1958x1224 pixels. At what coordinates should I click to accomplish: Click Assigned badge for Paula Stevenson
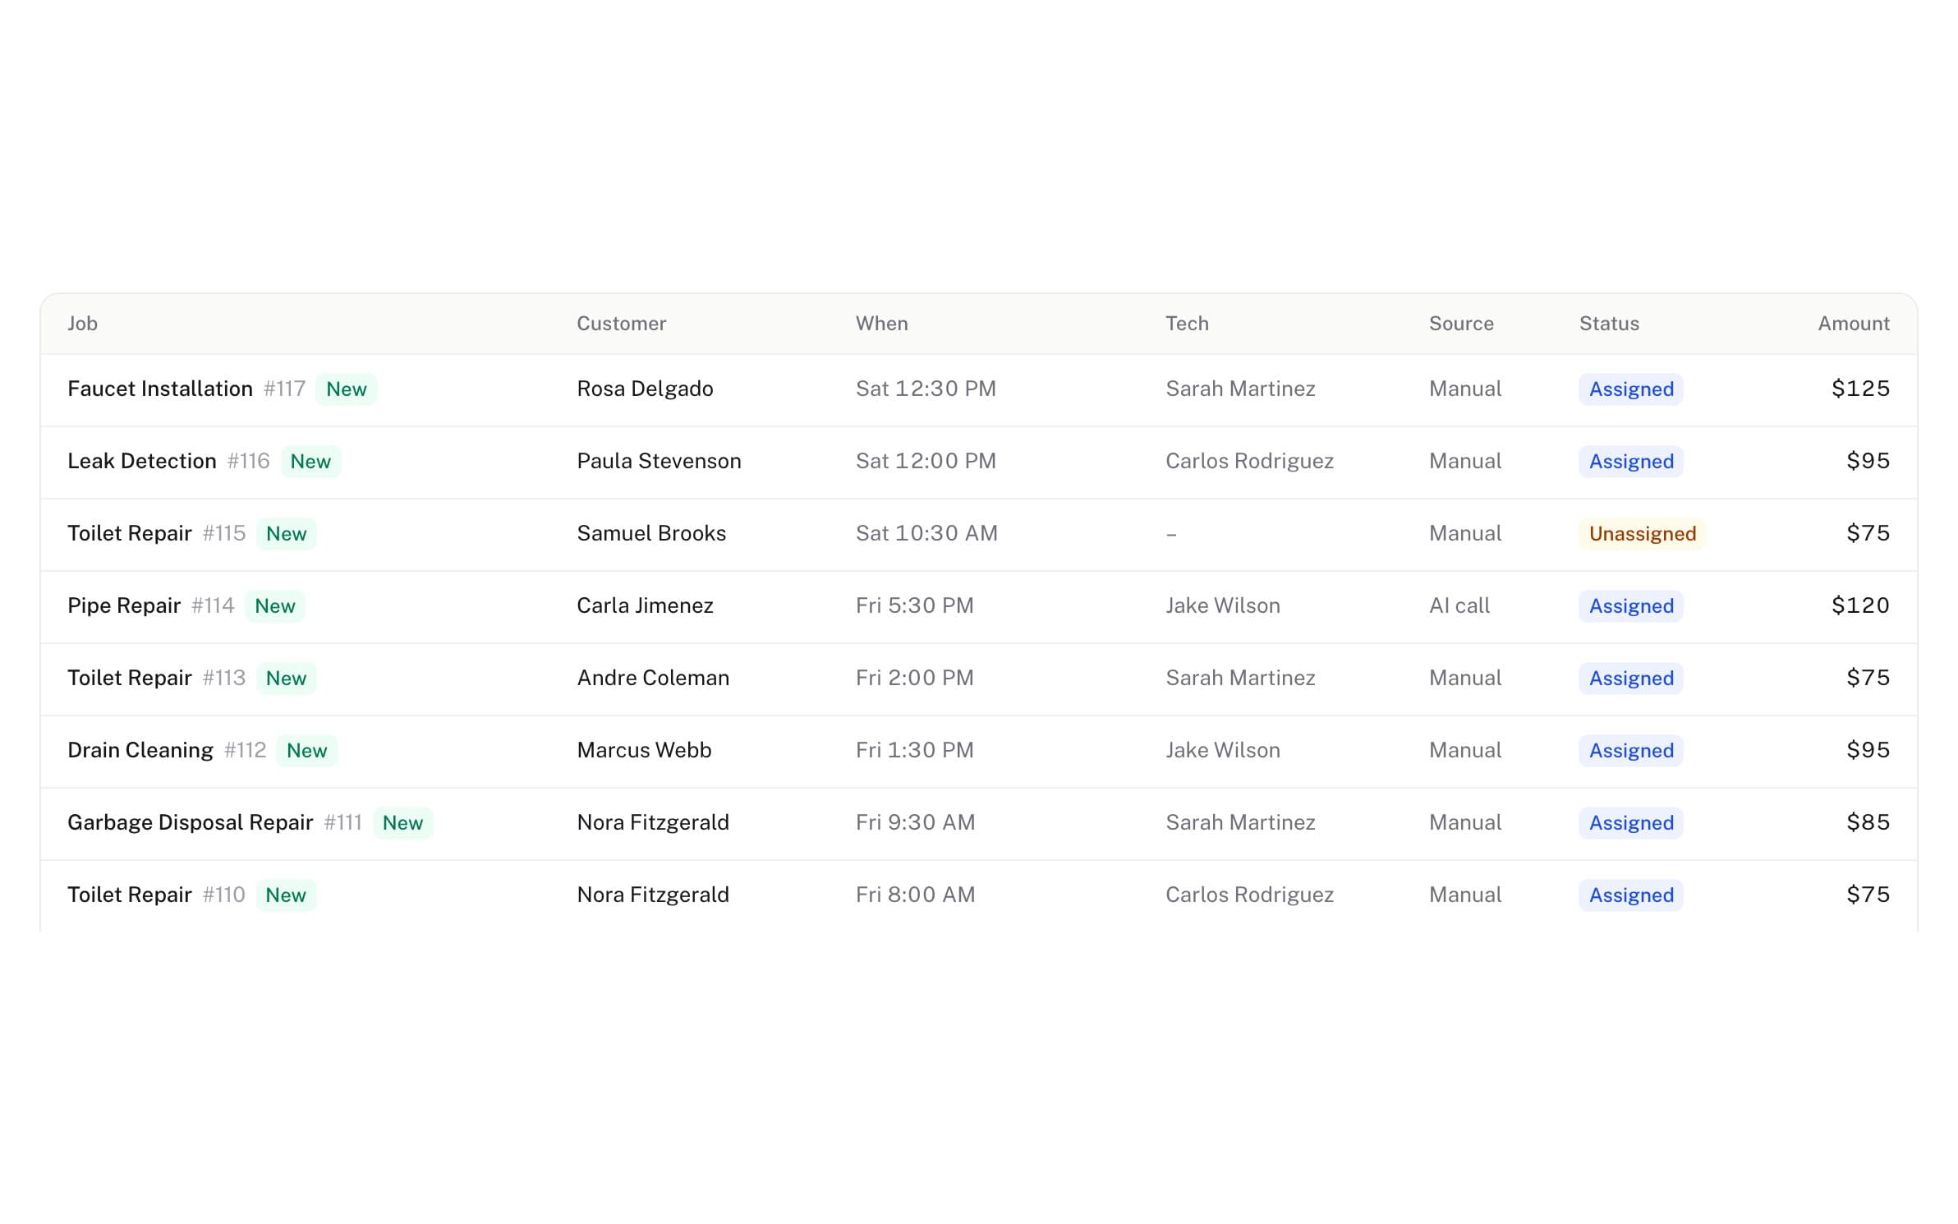(x=1630, y=462)
